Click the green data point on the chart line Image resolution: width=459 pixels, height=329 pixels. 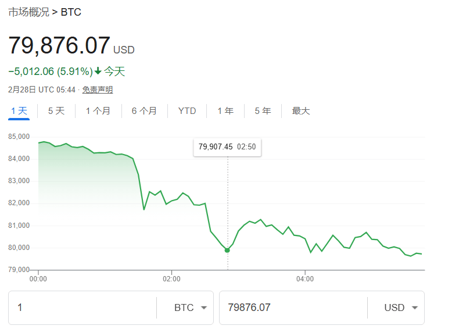[227, 250]
